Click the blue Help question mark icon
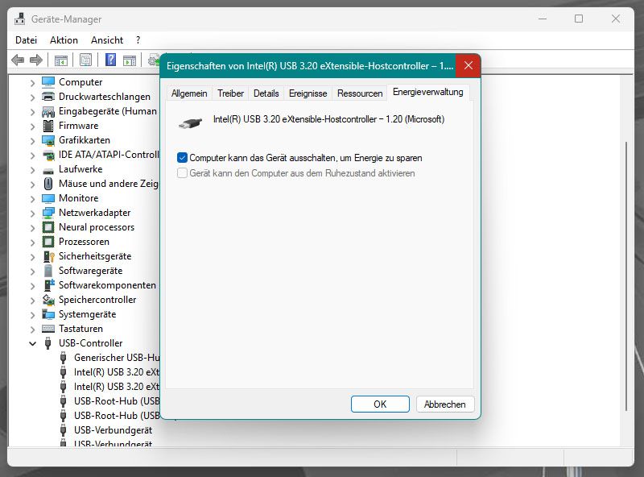The height and width of the screenshot is (477, 644). coord(110,60)
